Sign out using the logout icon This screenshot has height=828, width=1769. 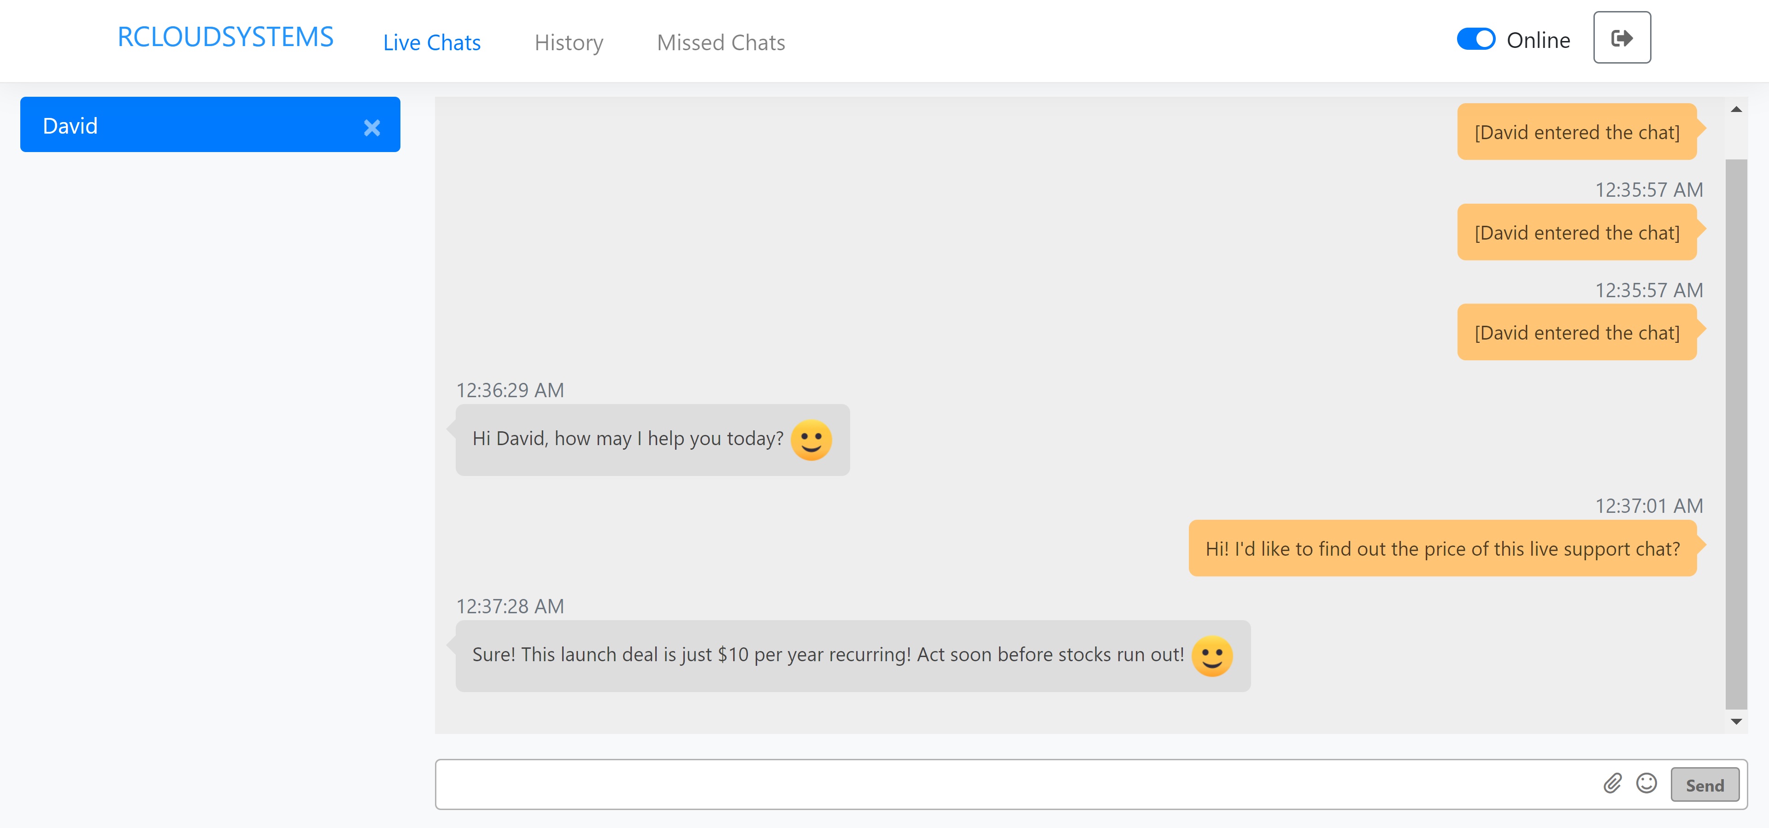tap(1622, 38)
